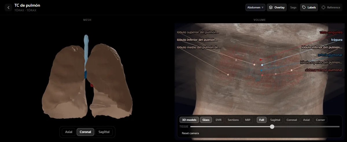The image size is (347, 142).
Task: Select right-side 'lóbulo superior del pulmón' label
Action: 321,62
